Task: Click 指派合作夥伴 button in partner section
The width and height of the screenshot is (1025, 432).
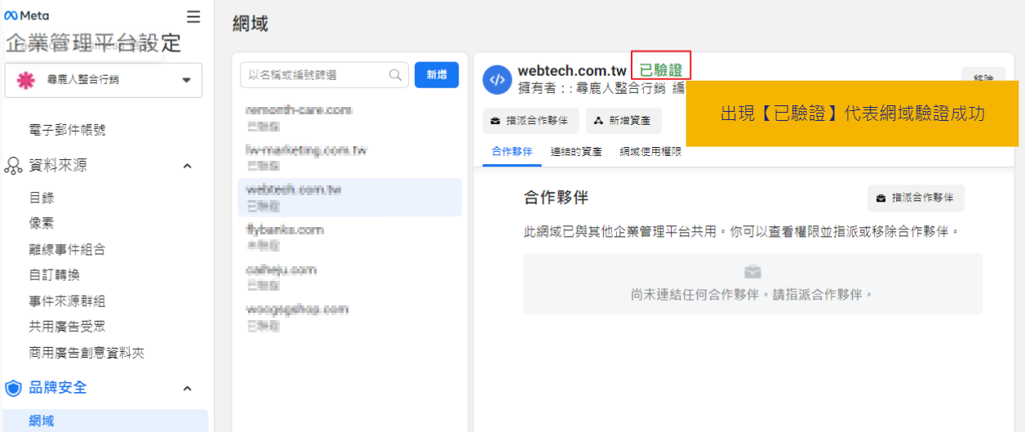Action: 916,198
